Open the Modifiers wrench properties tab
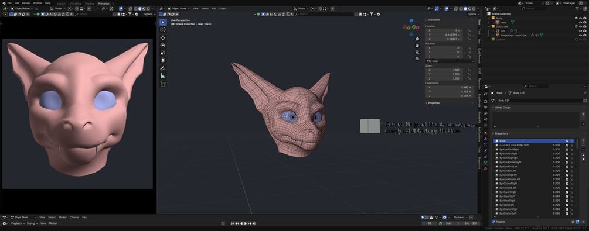589x231 pixels. [x=485, y=139]
